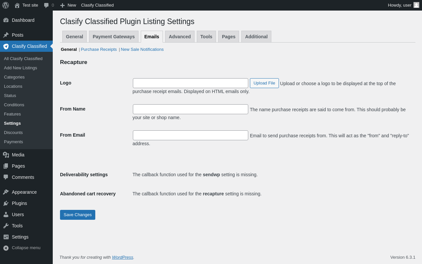Open the comments bubble in admin bar
Image resolution: width=422 pixels, height=264 pixels.
point(46,5)
